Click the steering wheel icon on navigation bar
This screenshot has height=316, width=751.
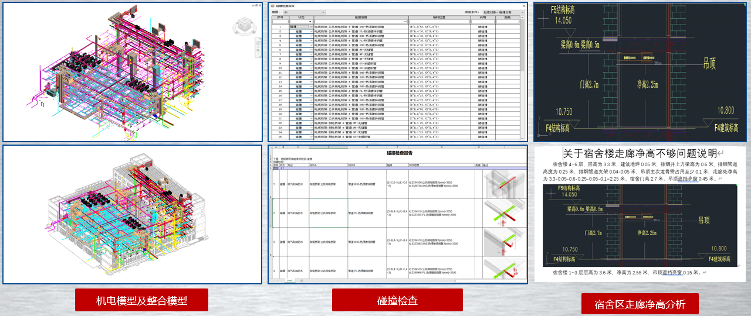256,44
